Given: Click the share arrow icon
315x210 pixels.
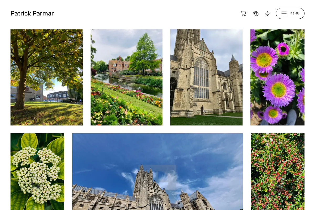Looking at the screenshot, I should pyautogui.click(x=267, y=13).
